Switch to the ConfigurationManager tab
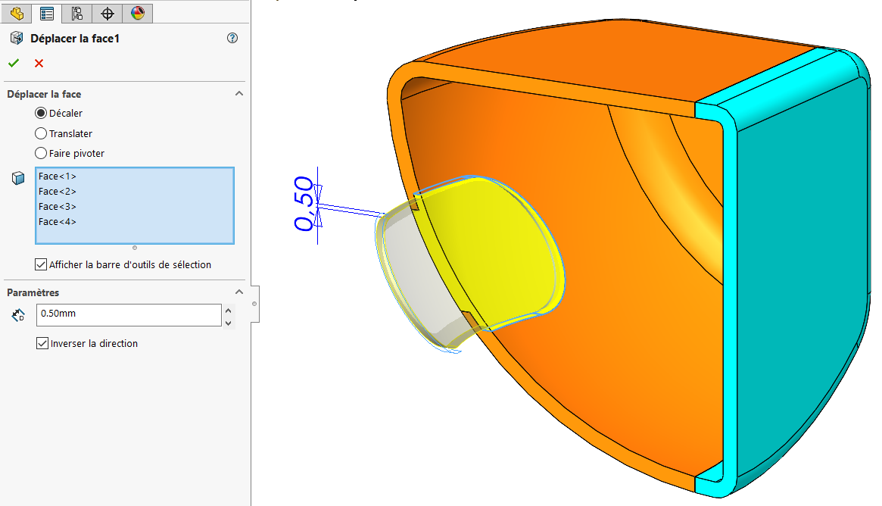The height and width of the screenshot is (506, 882). coord(76,13)
